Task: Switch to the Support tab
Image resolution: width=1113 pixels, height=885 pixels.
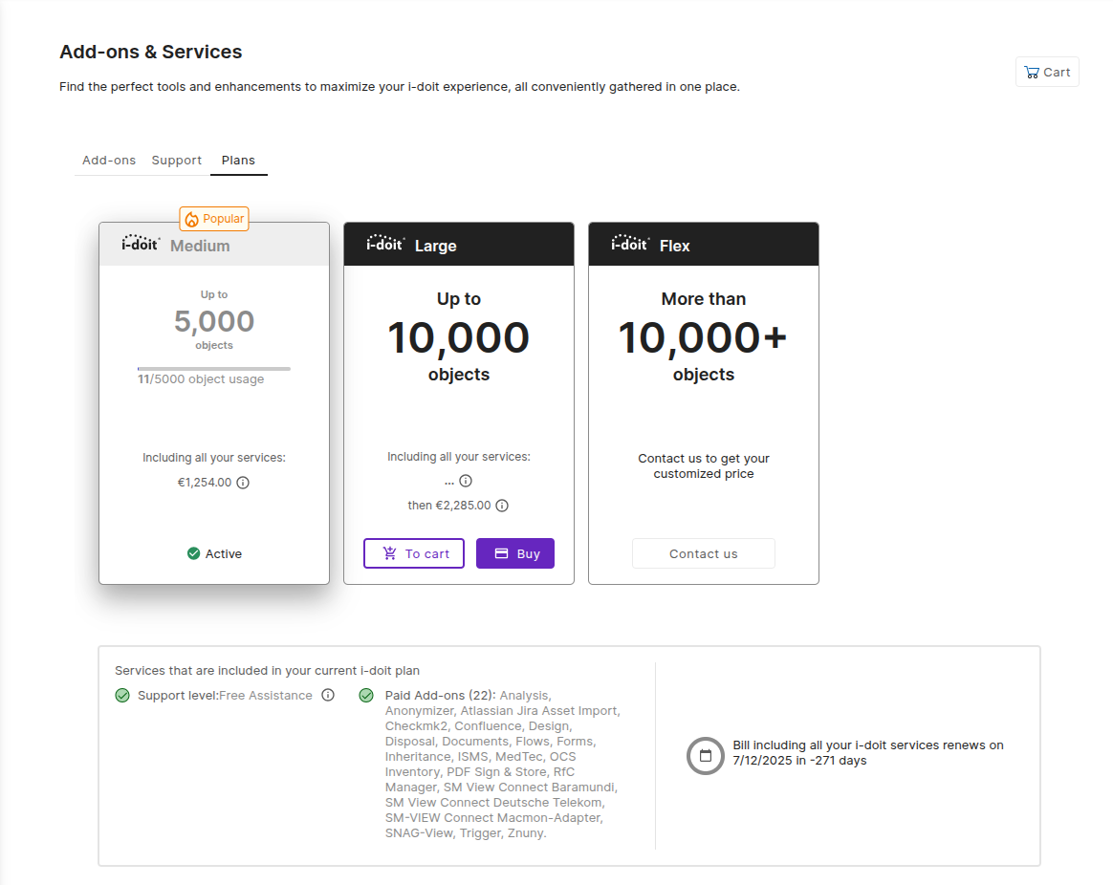Action: pyautogui.click(x=176, y=160)
